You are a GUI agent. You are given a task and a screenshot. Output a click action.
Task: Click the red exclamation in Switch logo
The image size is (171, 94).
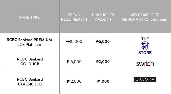point(145,65)
